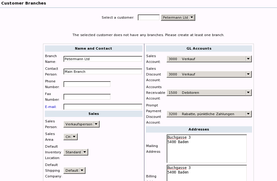This screenshot has width=277, height=181.
Task: Click the Mailing Address label
Action: pos(153,149)
